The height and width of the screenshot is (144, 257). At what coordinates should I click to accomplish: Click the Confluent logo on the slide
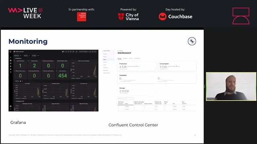(192, 41)
